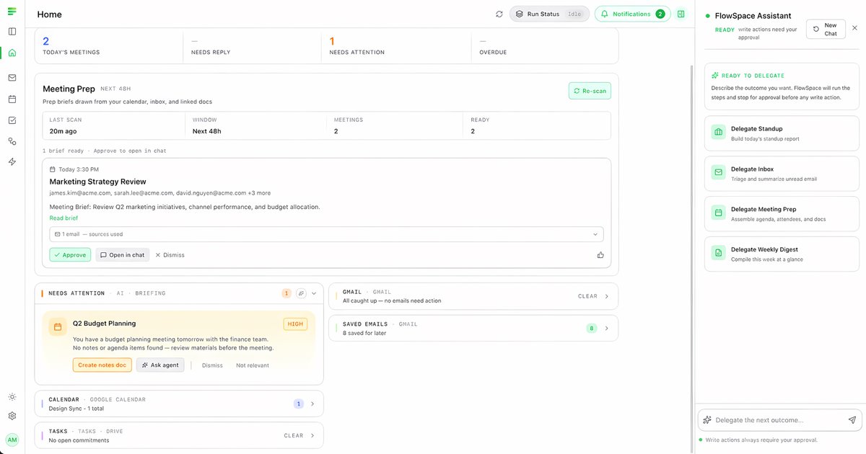The height and width of the screenshot is (454, 866).
Task: Open Home from the sidebar
Action: [12, 53]
